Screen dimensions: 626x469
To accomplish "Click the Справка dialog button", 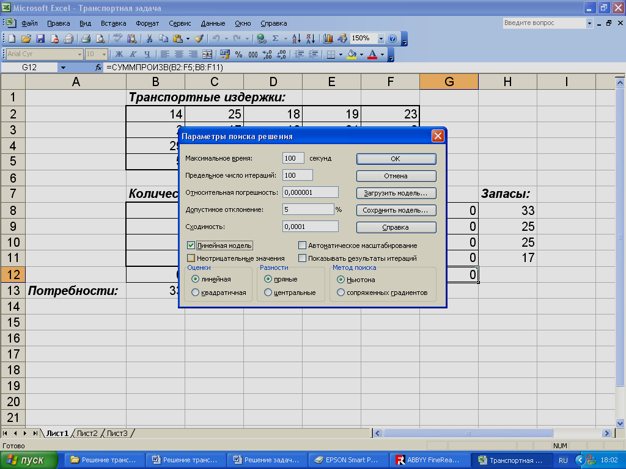I will [396, 227].
